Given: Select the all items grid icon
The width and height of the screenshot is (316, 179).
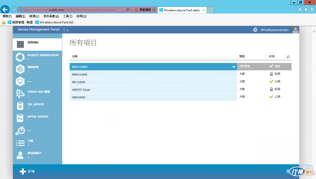Looking at the screenshot, I should click(x=20, y=44).
